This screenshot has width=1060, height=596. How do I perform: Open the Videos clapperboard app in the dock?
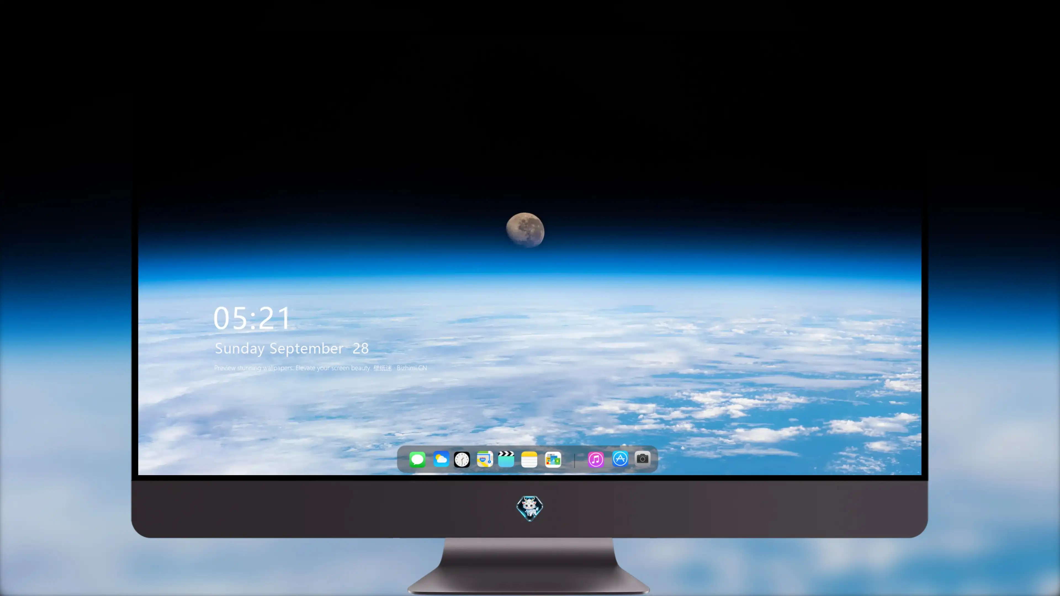coord(506,459)
